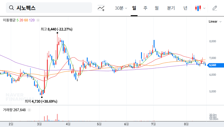Click the current price tag 6,560
Screen dimensions: 224x127
click(215, 65)
